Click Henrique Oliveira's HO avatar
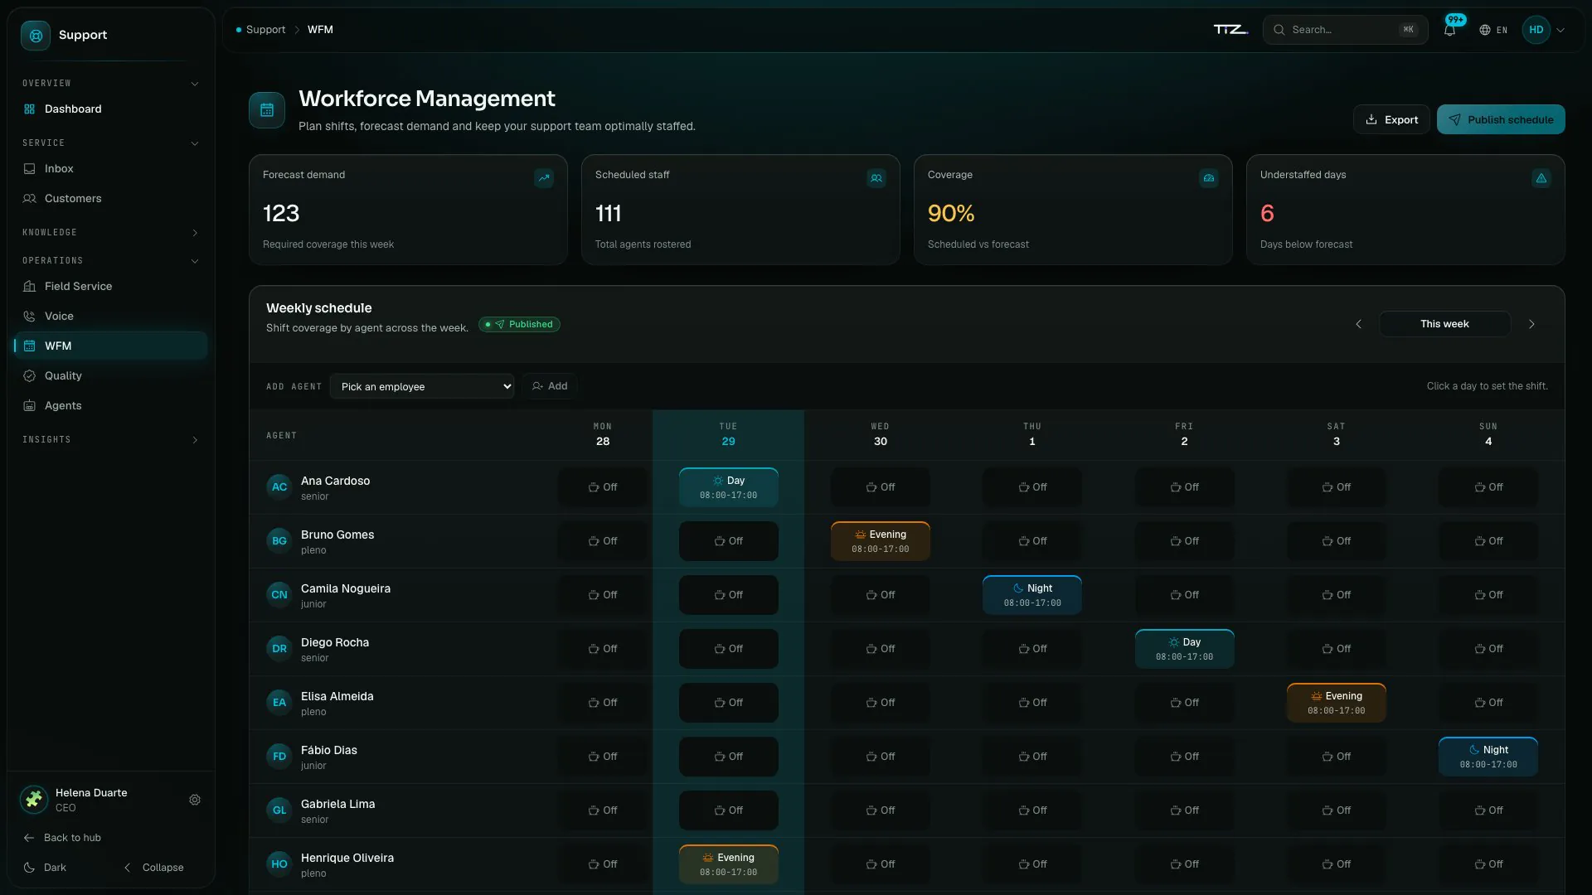1592x895 pixels. [279, 864]
